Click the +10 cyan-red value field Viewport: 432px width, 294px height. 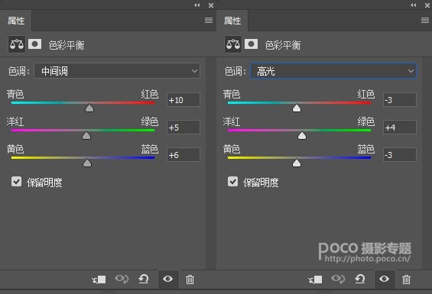[184, 99]
